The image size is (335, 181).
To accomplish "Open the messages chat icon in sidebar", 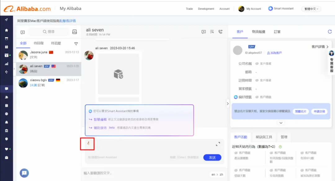I will click(x=7, y=89).
